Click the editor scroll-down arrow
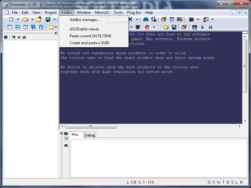Screen dimensions: 251x188 (x=245, y=121)
